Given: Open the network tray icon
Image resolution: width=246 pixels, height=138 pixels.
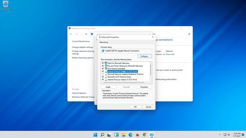Looking at the screenshot, I should pyautogui.click(x=225, y=135).
